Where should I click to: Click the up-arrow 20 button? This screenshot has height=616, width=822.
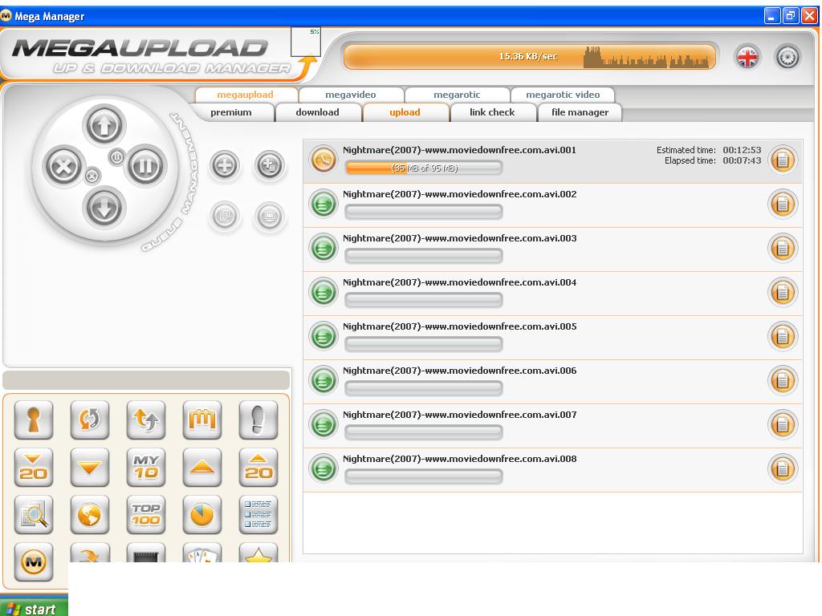(258, 468)
